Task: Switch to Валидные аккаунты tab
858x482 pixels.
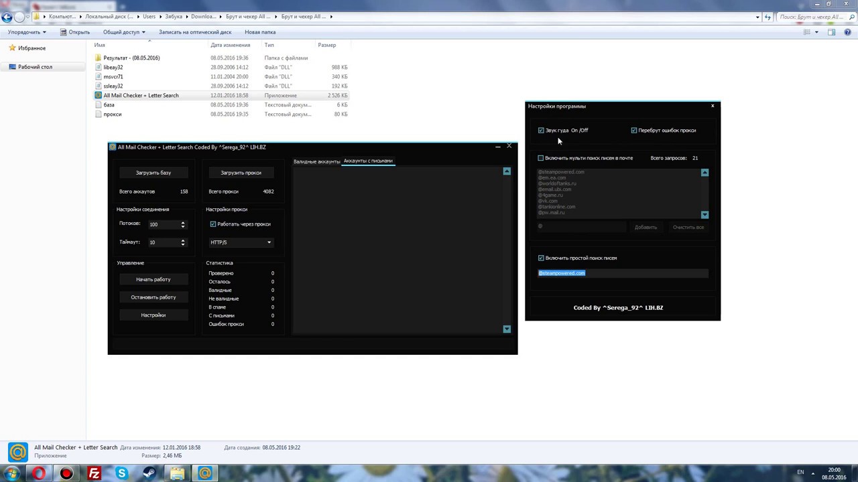Action: (x=316, y=161)
